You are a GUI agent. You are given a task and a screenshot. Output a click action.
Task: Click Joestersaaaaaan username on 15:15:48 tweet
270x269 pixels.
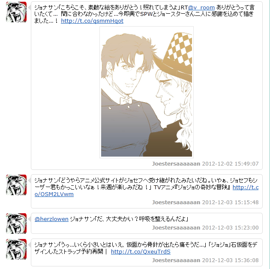176,203
